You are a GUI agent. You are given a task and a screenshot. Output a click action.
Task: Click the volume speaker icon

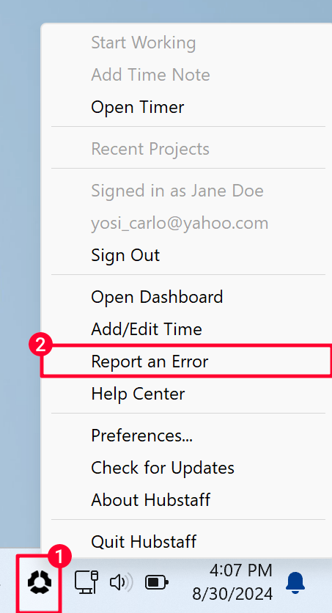point(121,582)
